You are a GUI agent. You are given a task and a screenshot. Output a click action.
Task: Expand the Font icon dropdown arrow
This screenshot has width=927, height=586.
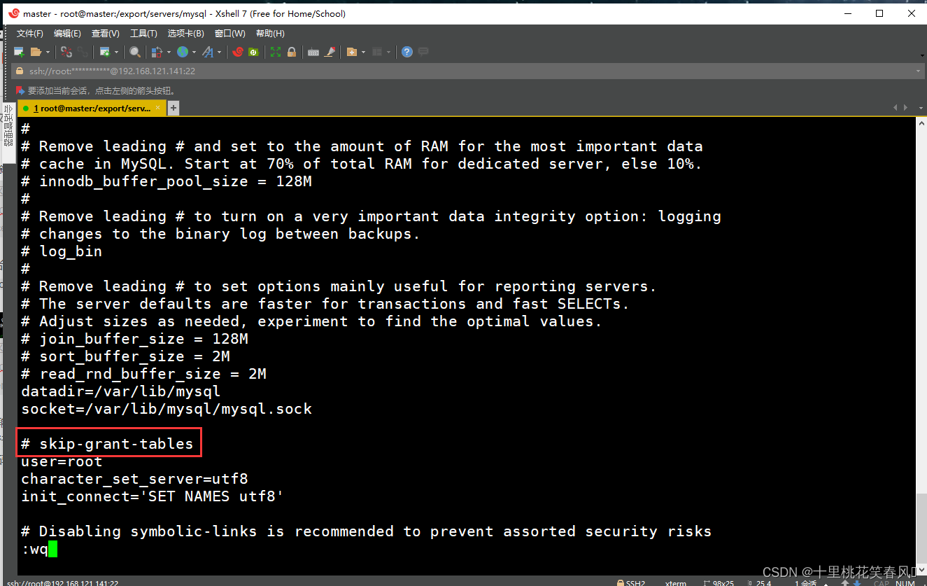tap(220, 52)
